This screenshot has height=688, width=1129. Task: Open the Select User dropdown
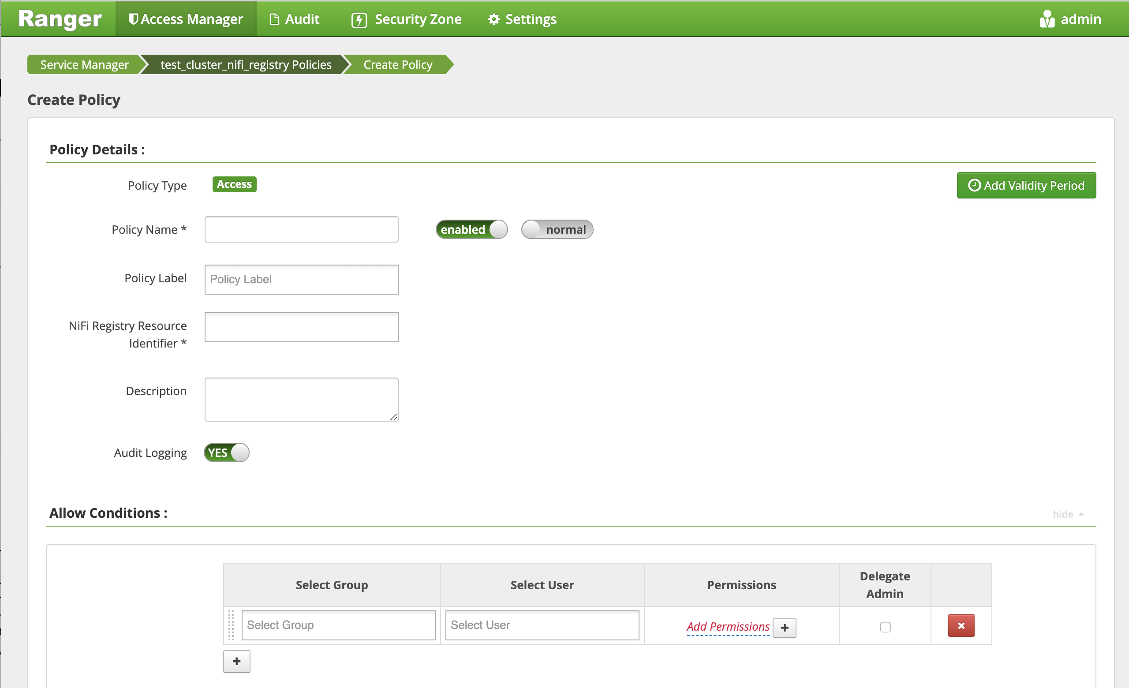coord(542,625)
